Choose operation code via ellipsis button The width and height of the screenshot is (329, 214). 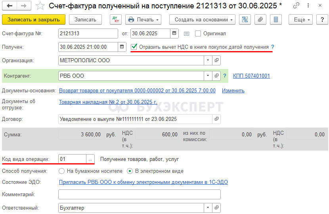pyautogui.click(x=90, y=159)
